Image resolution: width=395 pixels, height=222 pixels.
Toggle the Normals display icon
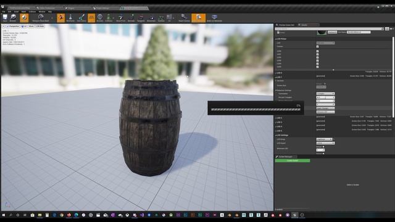(131, 18)
